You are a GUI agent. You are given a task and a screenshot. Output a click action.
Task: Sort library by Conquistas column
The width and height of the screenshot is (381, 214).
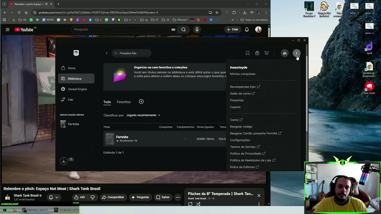pyautogui.click(x=166, y=127)
